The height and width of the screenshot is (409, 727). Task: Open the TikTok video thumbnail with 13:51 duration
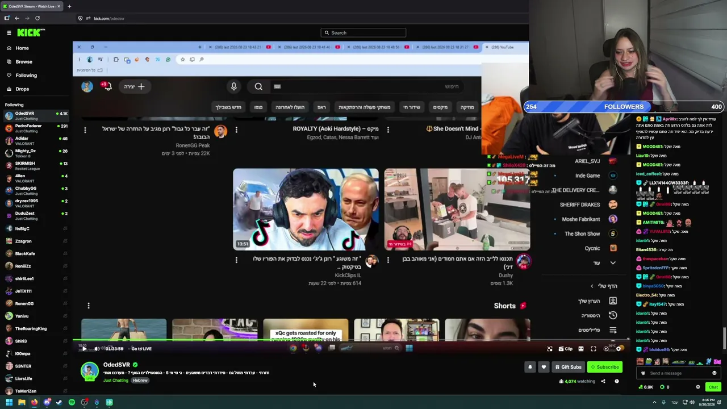(x=306, y=210)
